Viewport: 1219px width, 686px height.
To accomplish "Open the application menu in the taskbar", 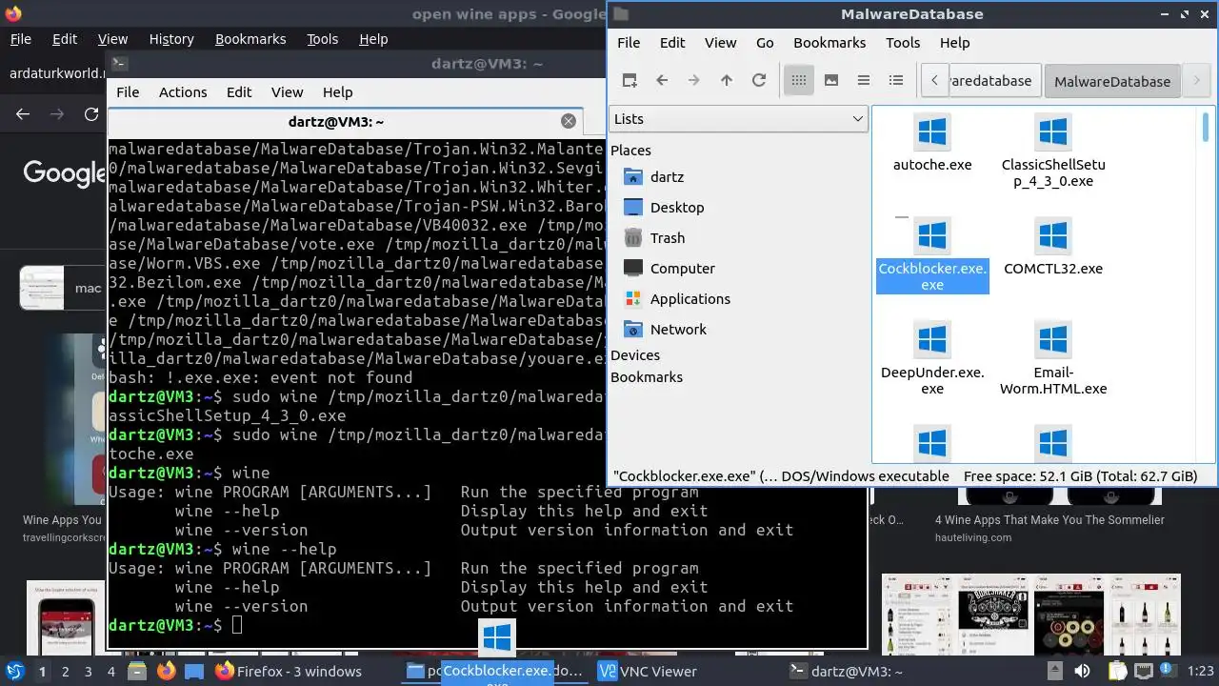I will point(14,671).
